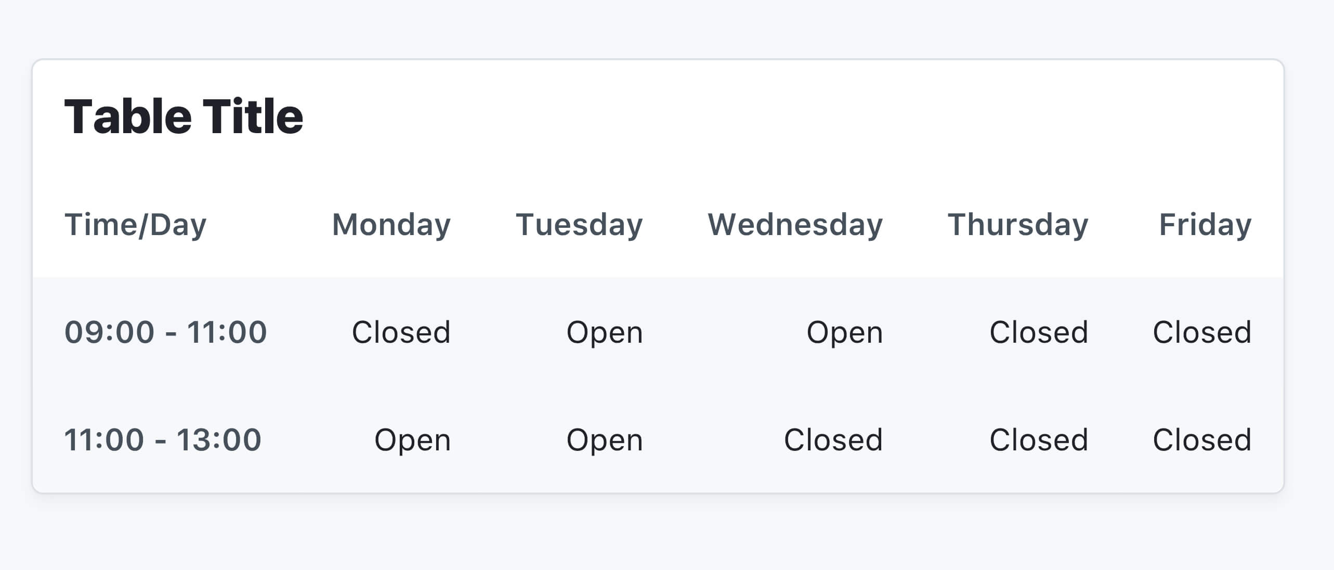
Task: Select the Wednesday column header
Action: pos(795,225)
